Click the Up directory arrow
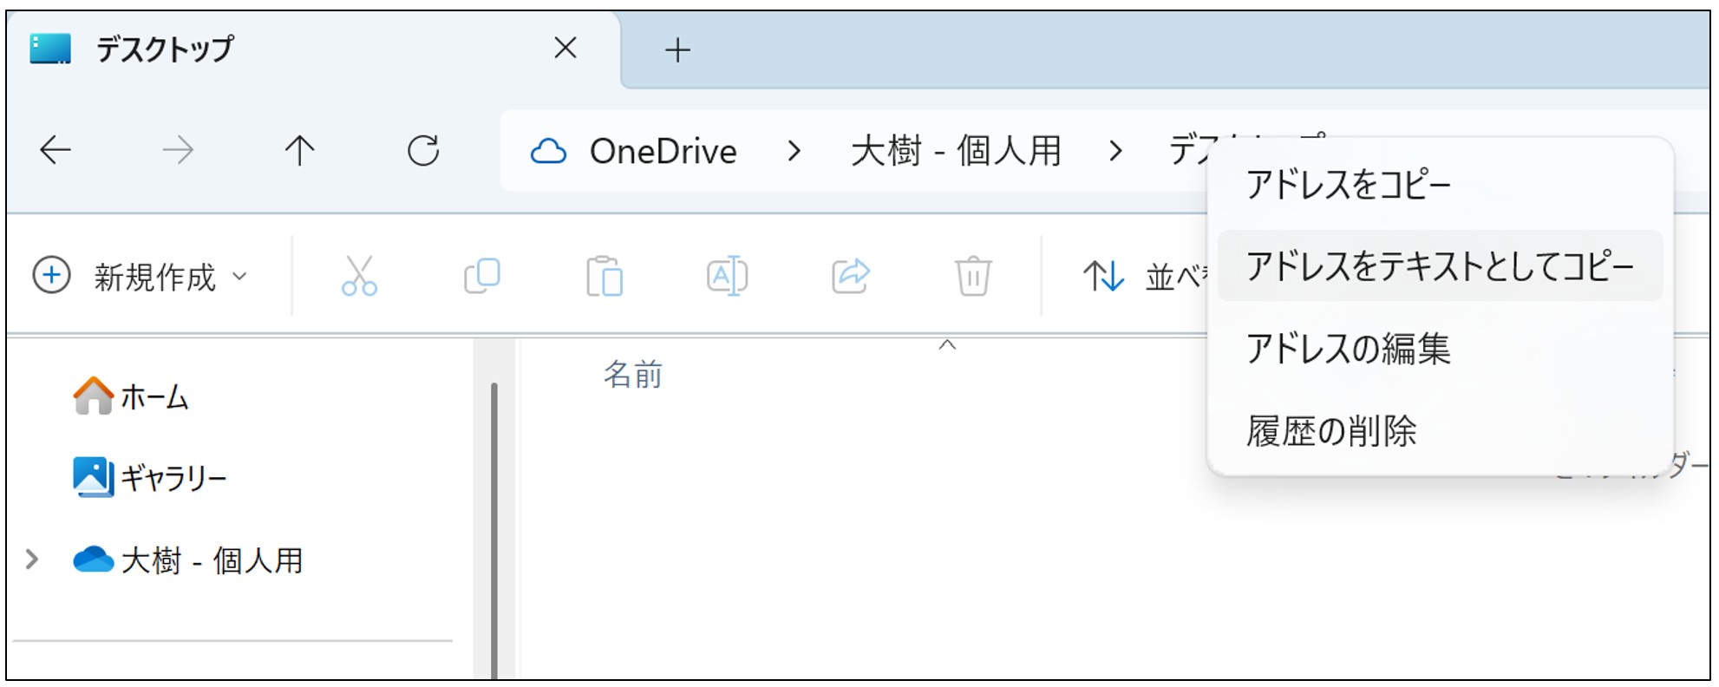Screen dimensions: 1719x687 (299, 151)
